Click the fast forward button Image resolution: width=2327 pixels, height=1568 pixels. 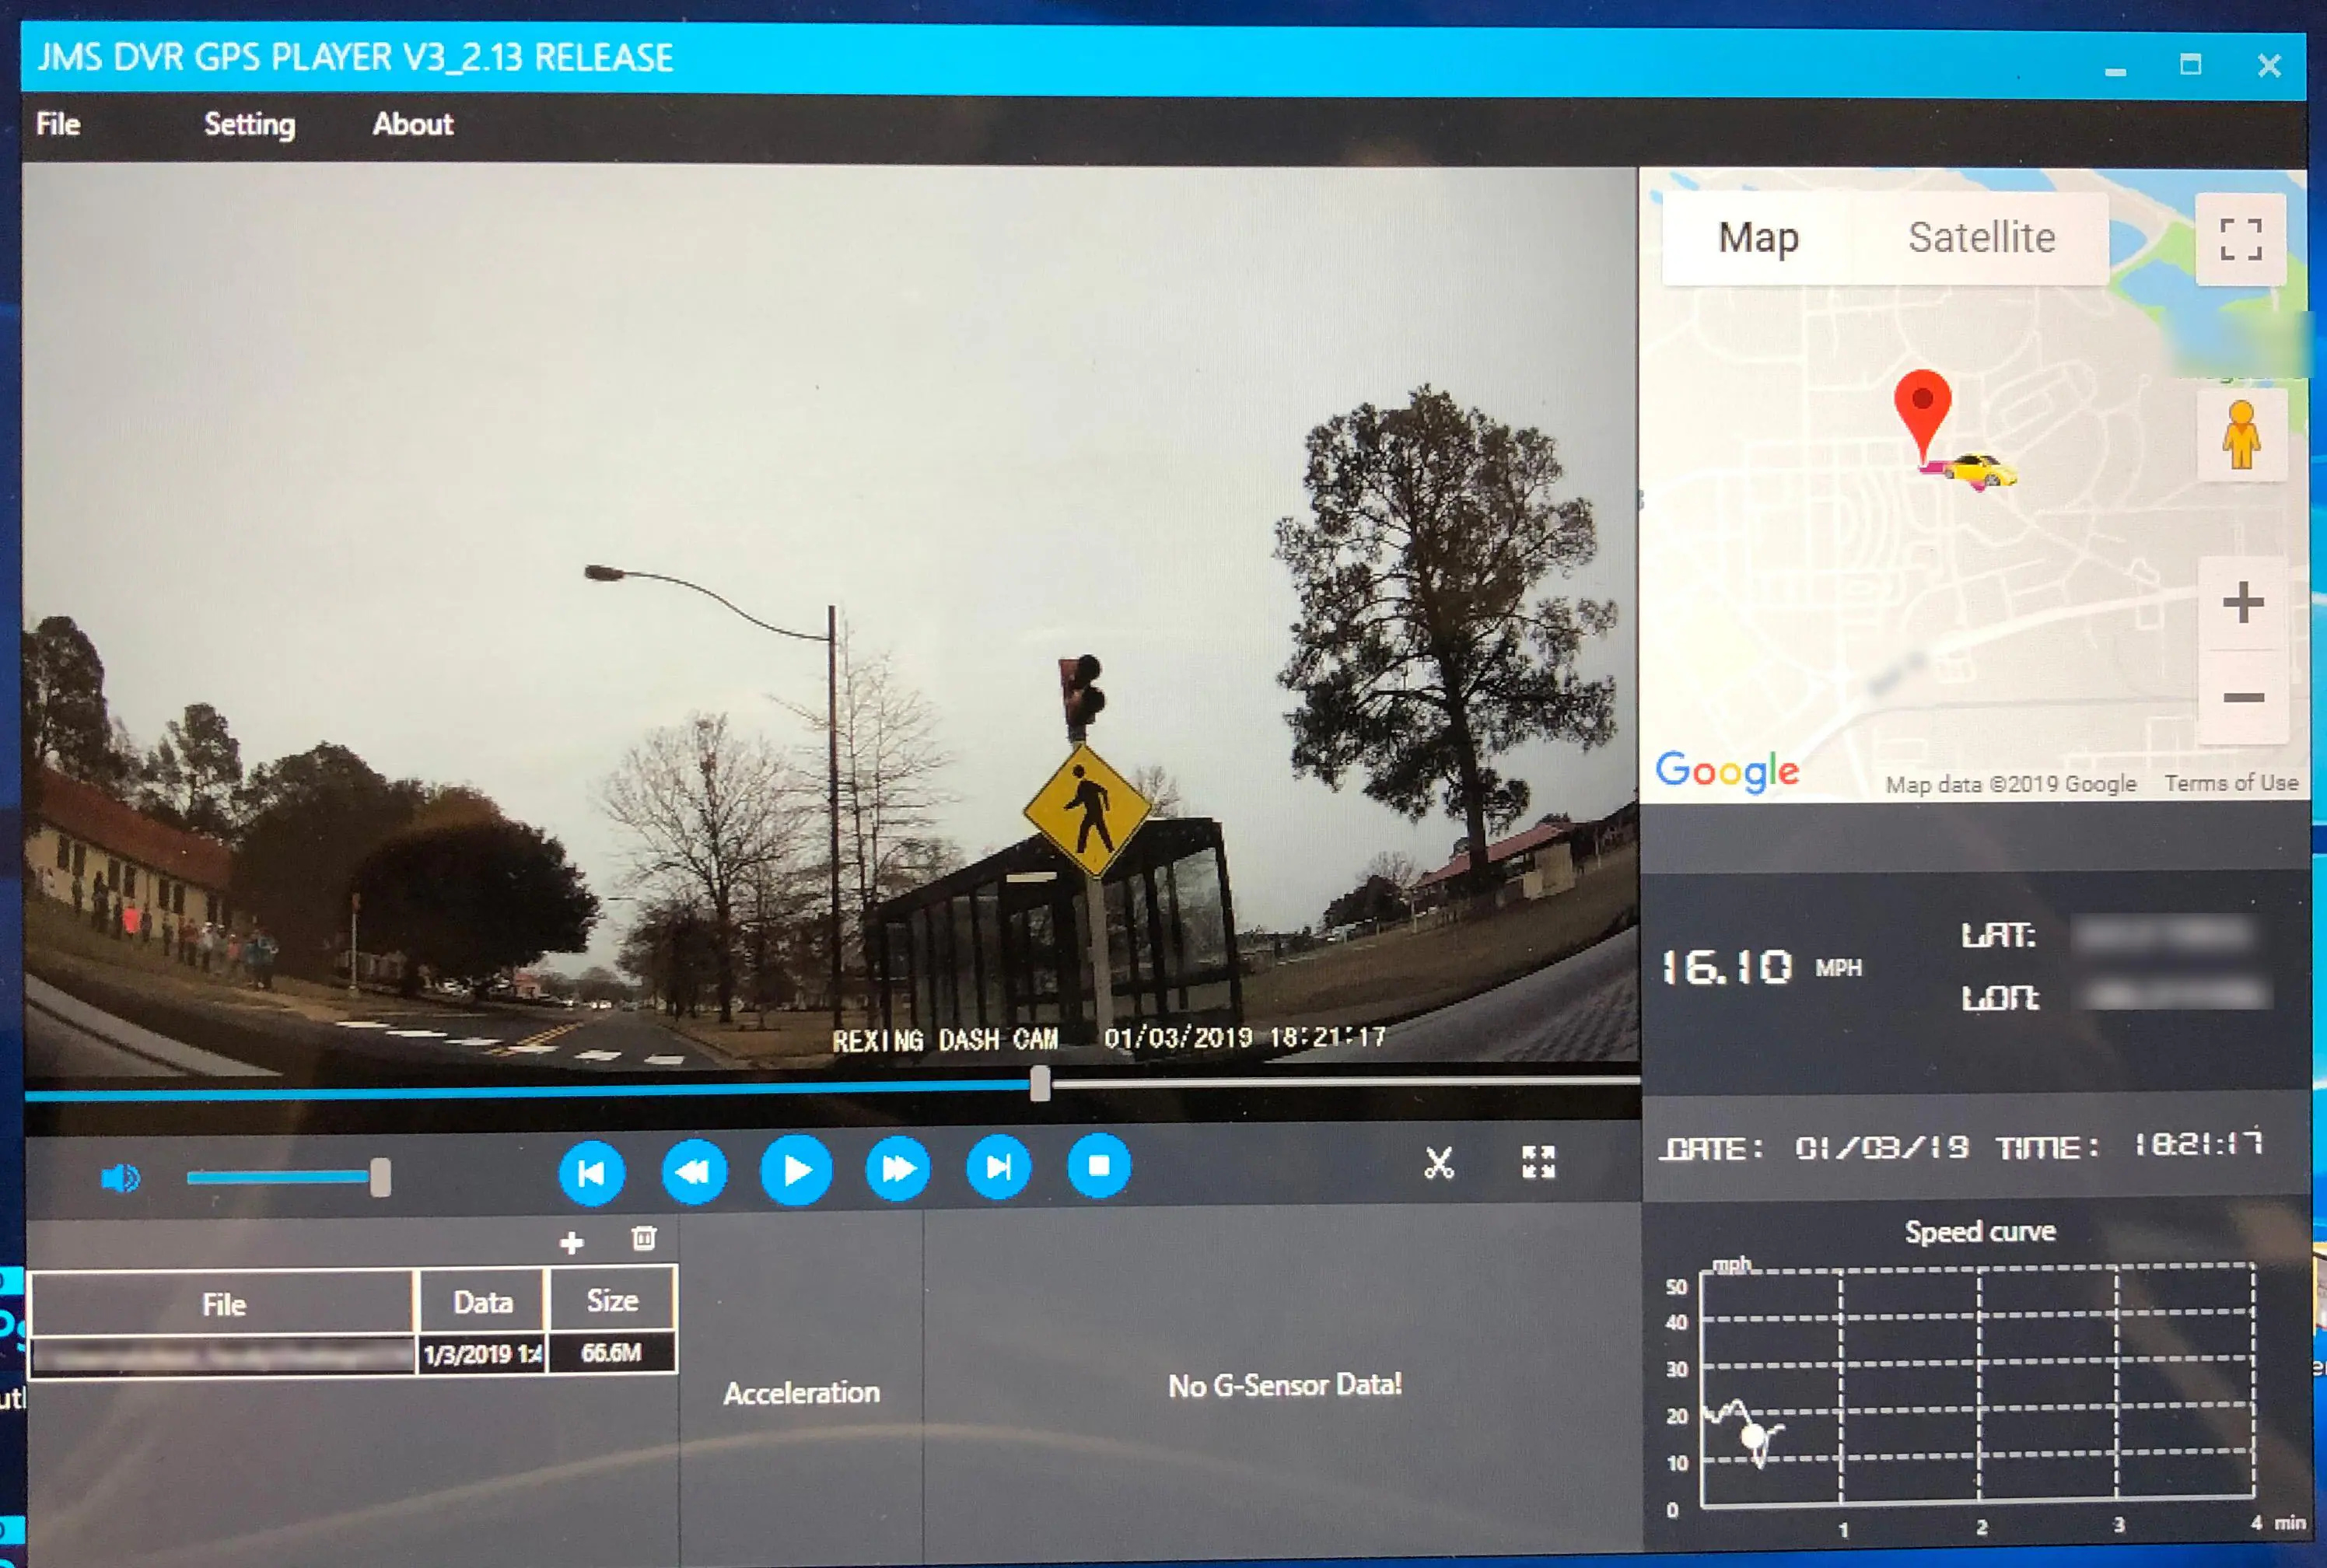point(897,1168)
